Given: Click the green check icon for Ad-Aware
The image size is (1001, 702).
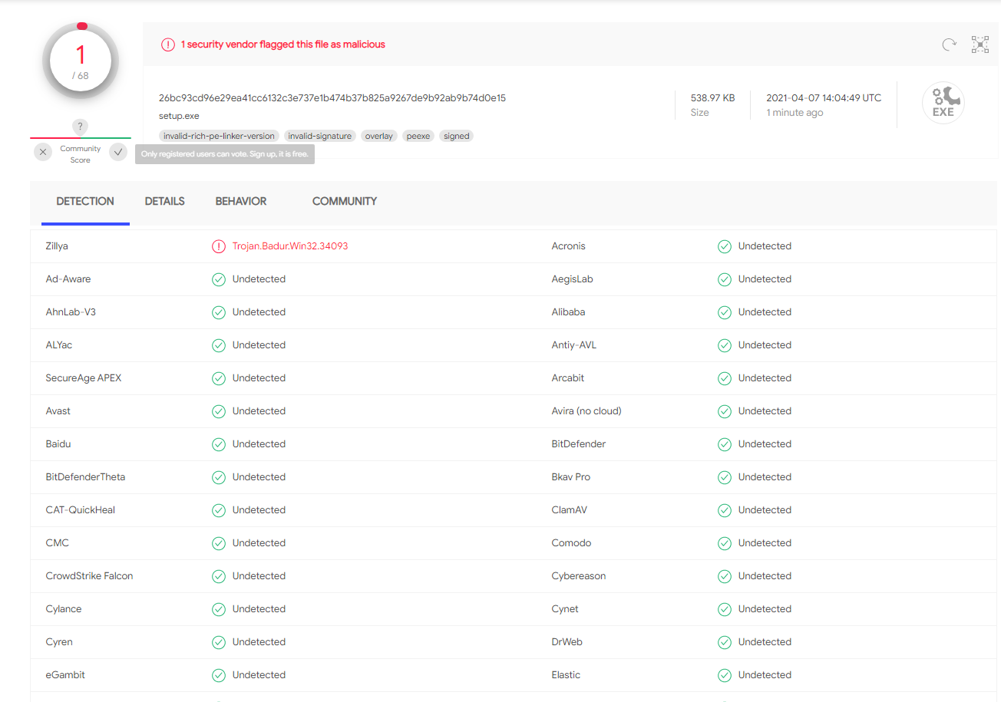Looking at the screenshot, I should pyautogui.click(x=219, y=279).
